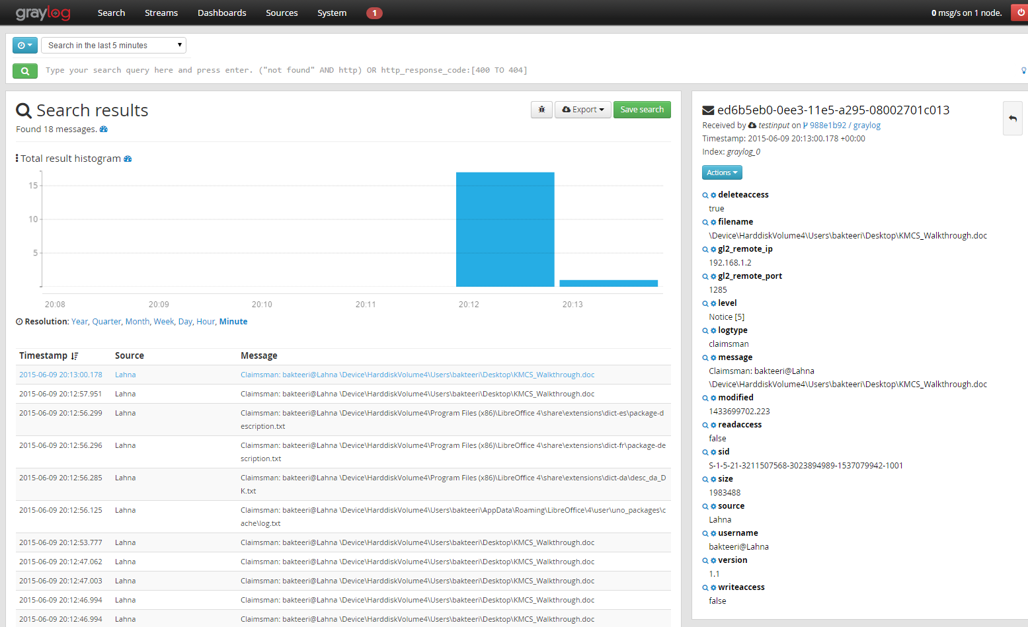Set histogram resolution to Month
This screenshot has width=1028, height=627.
point(138,322)
